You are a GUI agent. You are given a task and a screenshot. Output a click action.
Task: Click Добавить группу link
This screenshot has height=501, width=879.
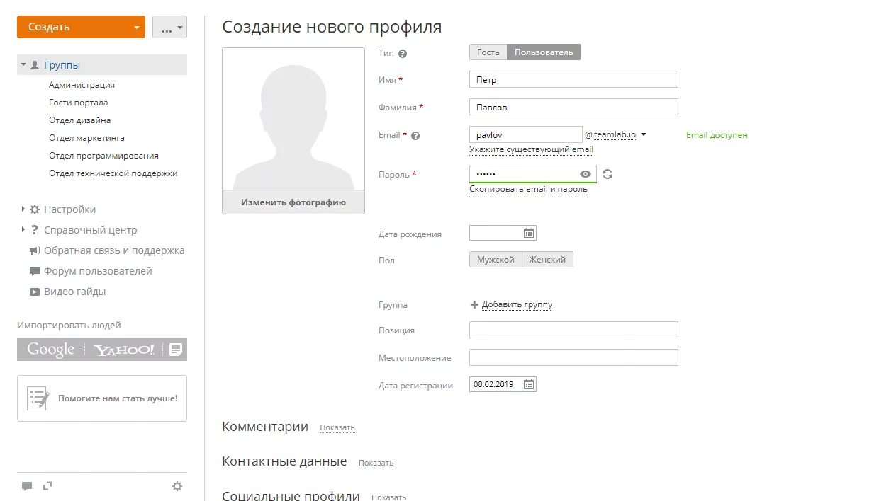pyautogui.click(x=517, y=305)
